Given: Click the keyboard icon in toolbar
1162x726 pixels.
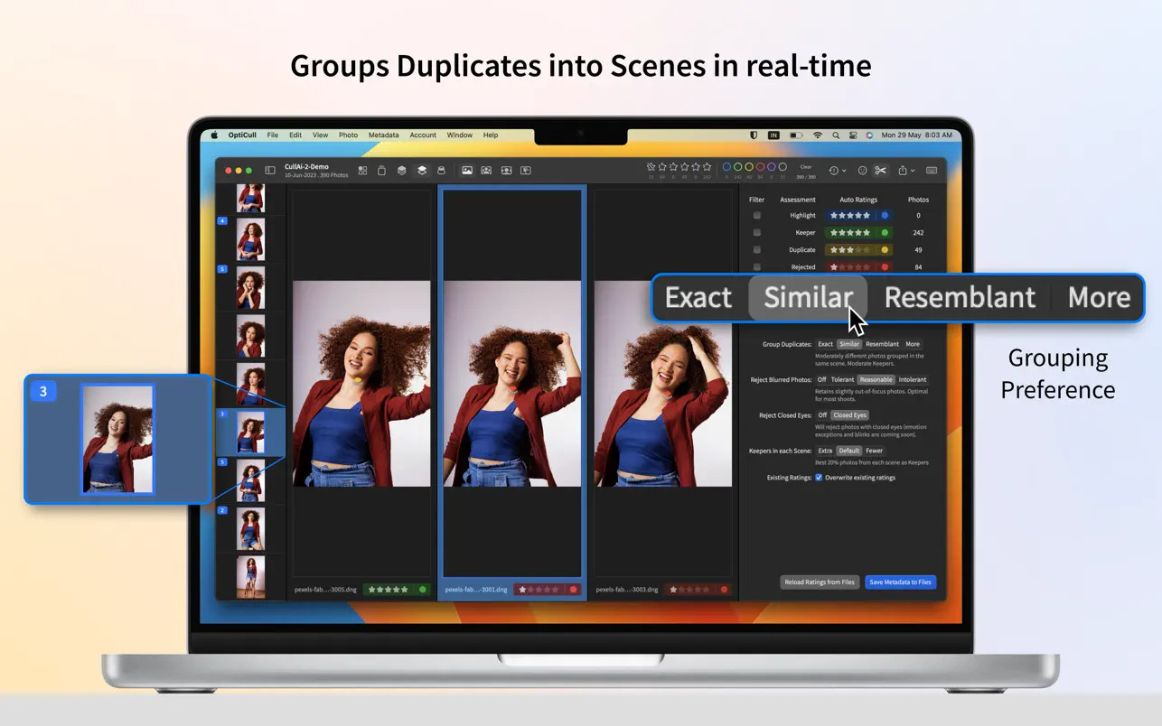Looking at the screenshot, I should point(932,171).
